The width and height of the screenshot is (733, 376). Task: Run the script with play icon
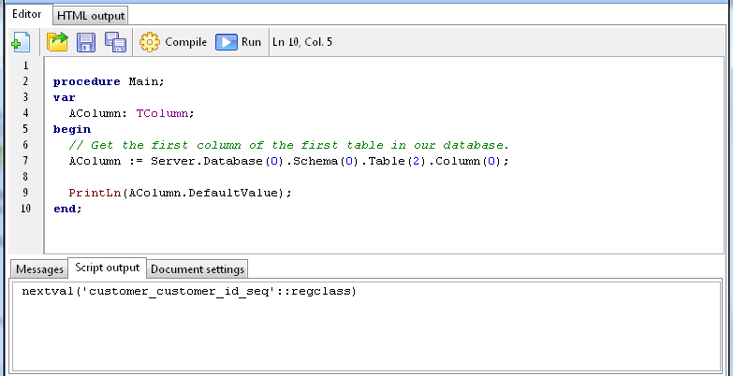tap(227, 42)
